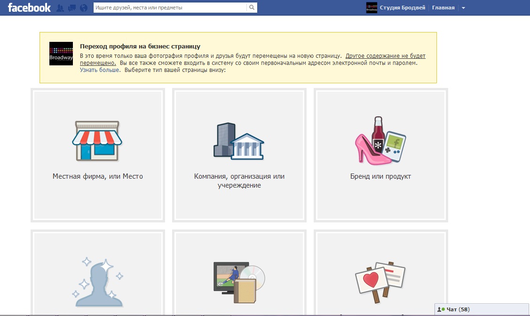Select the storefront icon for local business
Image resolution: width=530 pixels, height=316 pixels.
point(97,141)
